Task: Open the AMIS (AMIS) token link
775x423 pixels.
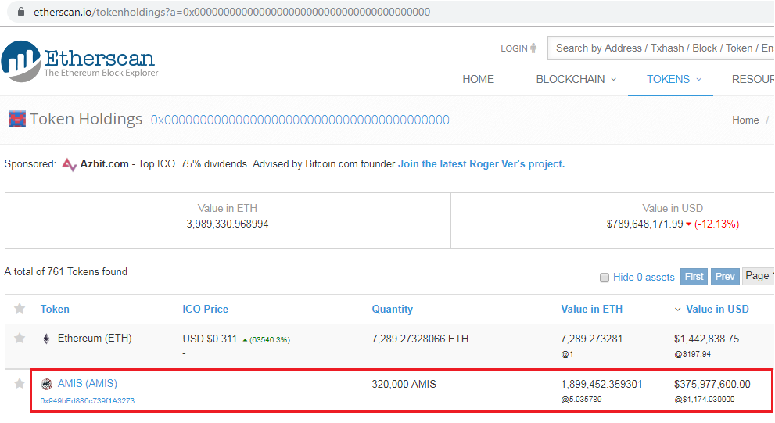Action: pyautogui.click(x=88, y=383)
